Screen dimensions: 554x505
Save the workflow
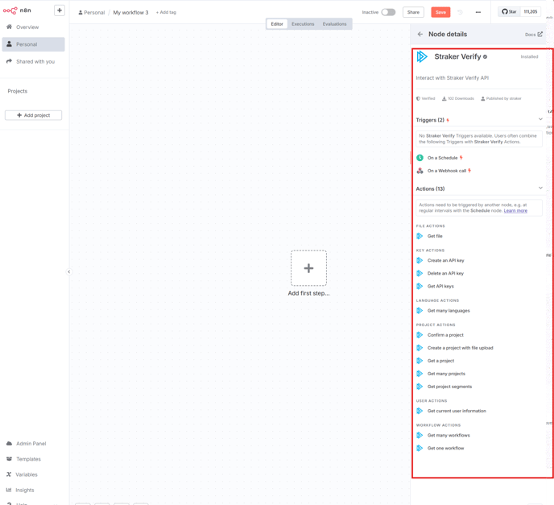coord(440,12)
